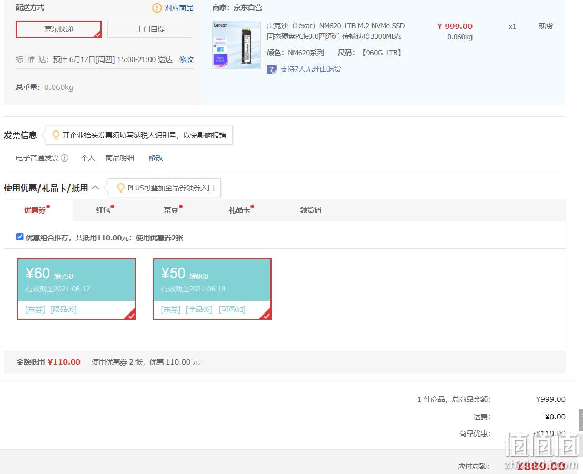Click the 金额抵用 ¥110.00 amount
Viewport: 583px width, 474px height.
tap(64, 362)
